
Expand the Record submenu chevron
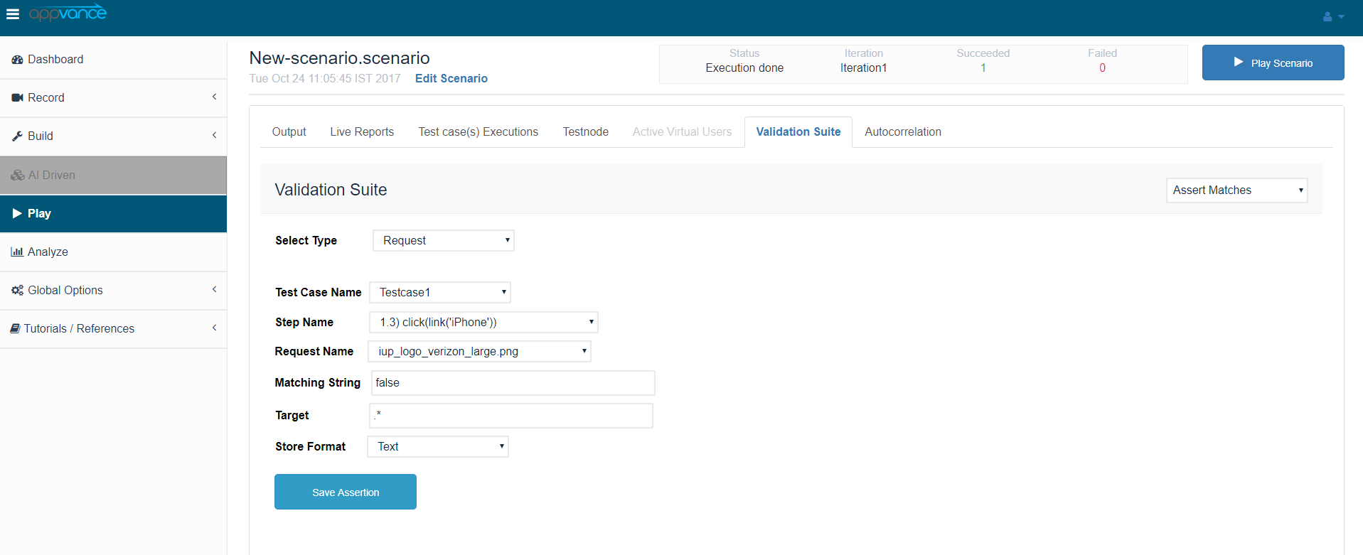pyautogui.click(x=214, y=97)
